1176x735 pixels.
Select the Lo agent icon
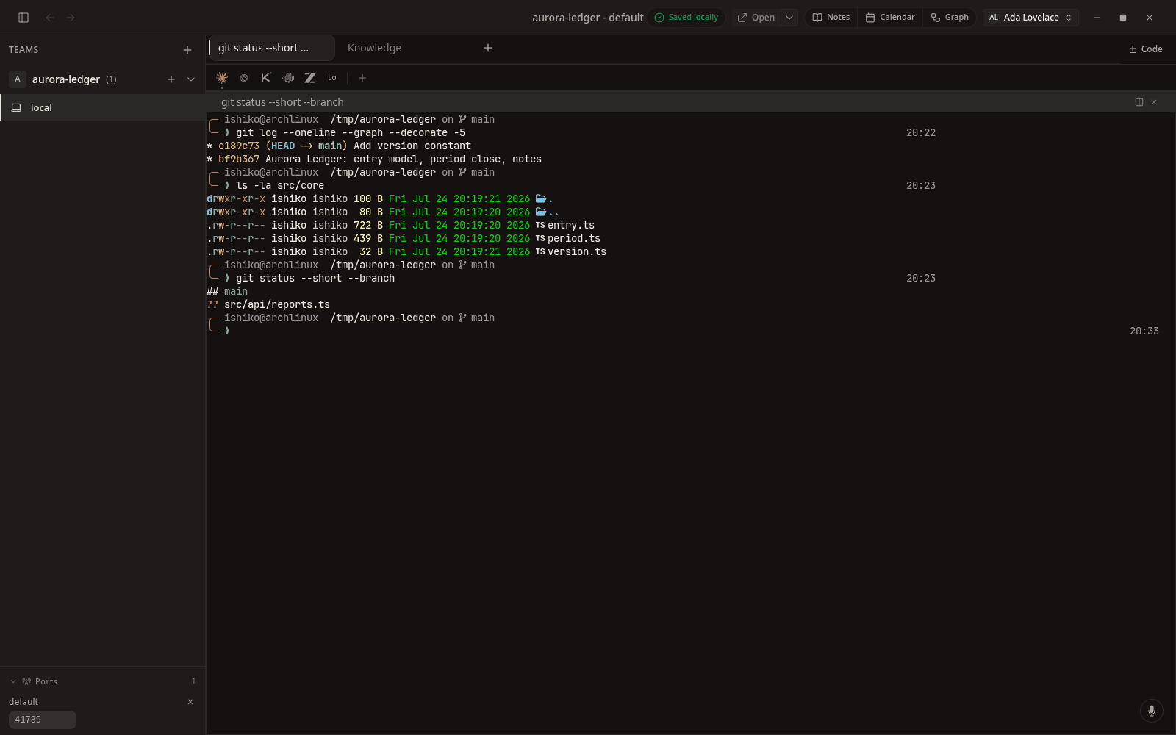pos(332,78)
